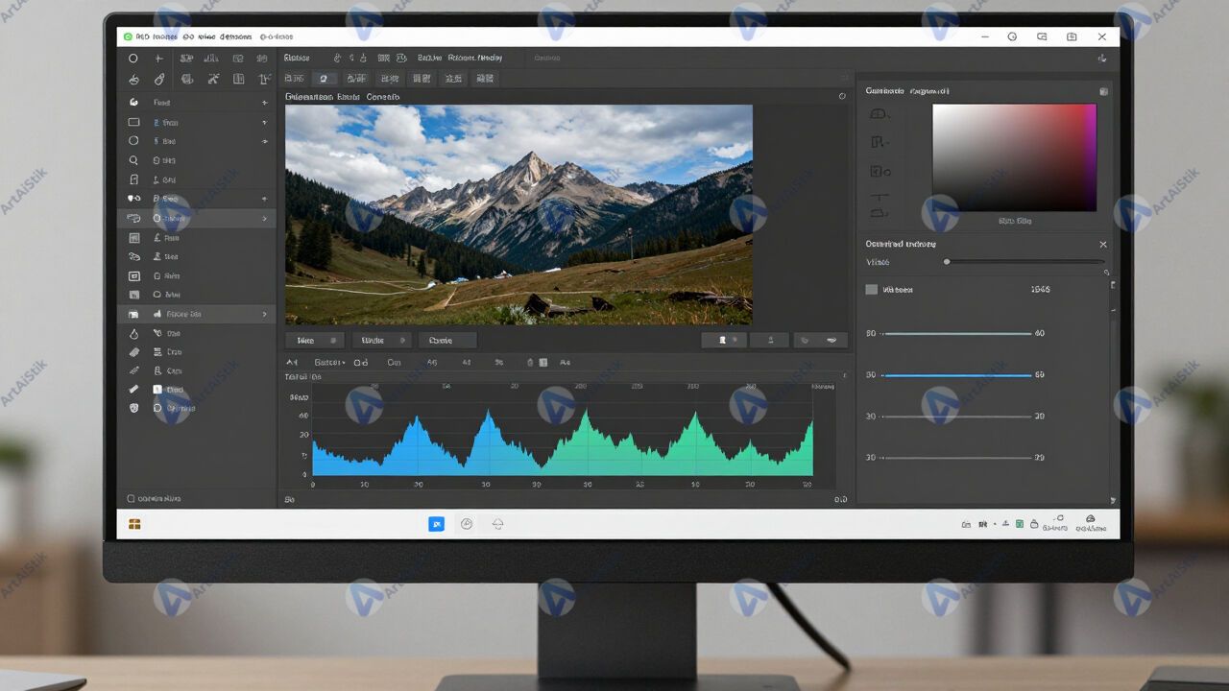
Task: Toggle the checkbox at left panel bottom
Action: (x=132, y=499)
